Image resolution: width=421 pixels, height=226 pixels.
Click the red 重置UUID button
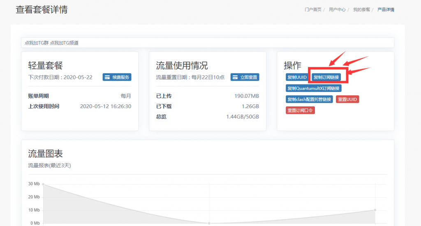pyautogui.click(x=347, y=99)
